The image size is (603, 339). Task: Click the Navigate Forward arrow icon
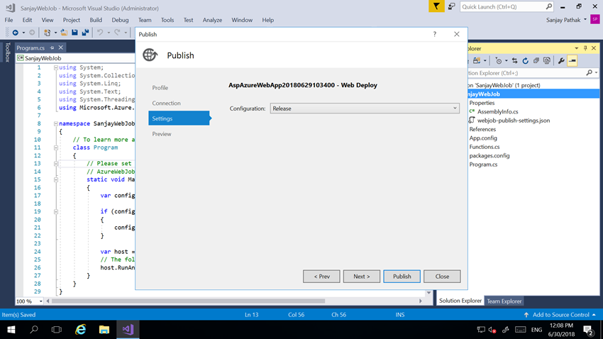(x=33, y=33)
